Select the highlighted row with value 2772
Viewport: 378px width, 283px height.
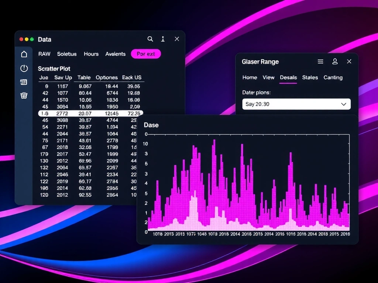pyautogui.click(x=90, y=113)
